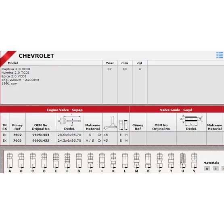The height and width of the screenshot is (224, 224).
Task: Click OEM number 96951455
Action: [41, 140]
